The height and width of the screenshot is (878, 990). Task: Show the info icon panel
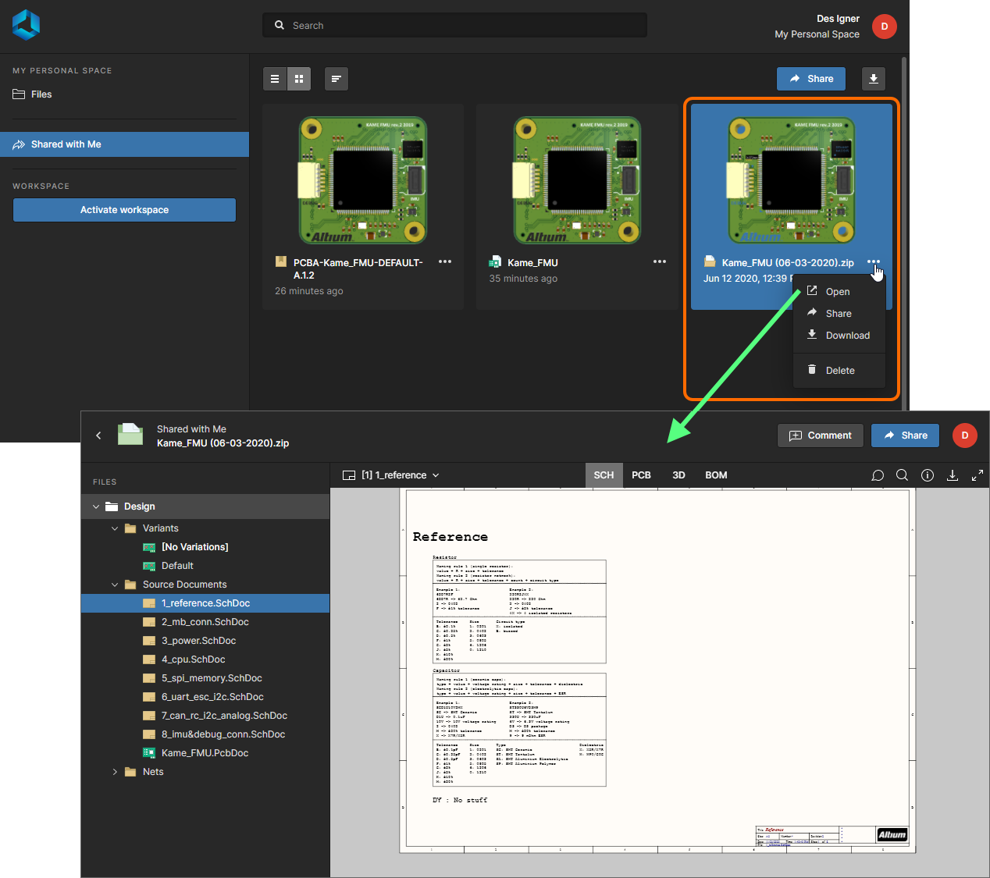point(928,475)
